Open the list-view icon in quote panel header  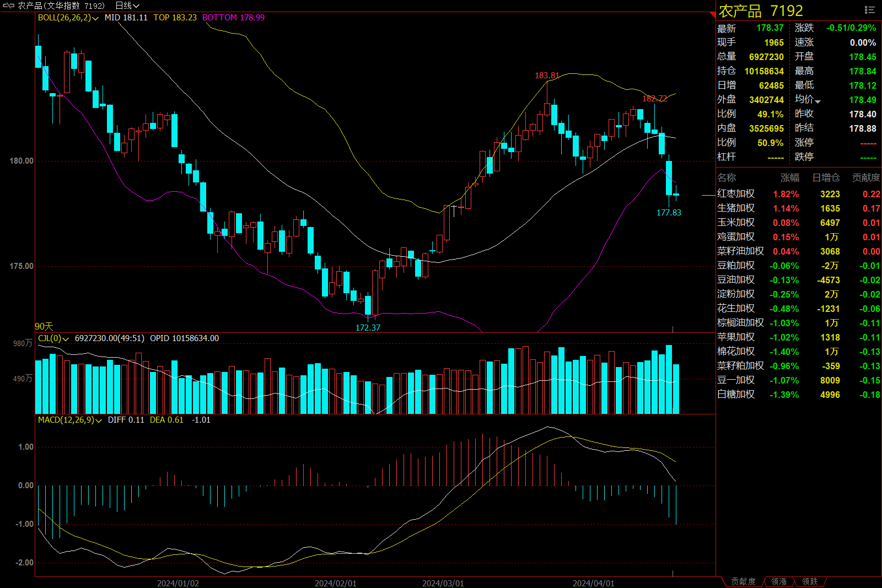click(x=870, y=10)
